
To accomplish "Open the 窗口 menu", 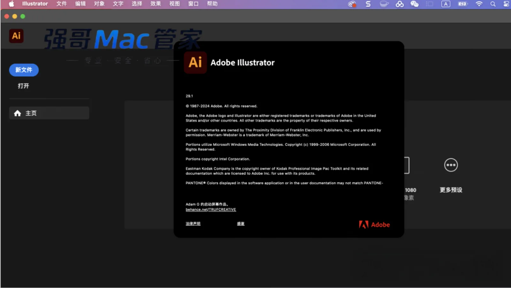I will [193, 4].
